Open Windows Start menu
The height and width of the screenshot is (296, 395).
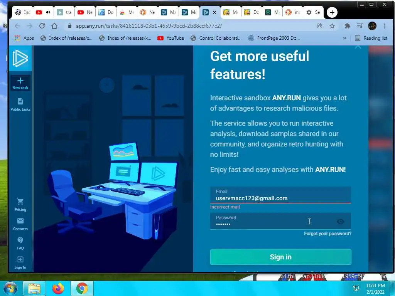[x=10, y=288]
